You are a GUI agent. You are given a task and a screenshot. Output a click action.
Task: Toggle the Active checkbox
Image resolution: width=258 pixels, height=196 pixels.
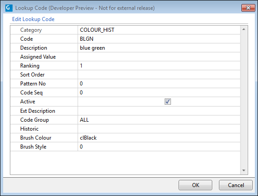click(168, 102)
